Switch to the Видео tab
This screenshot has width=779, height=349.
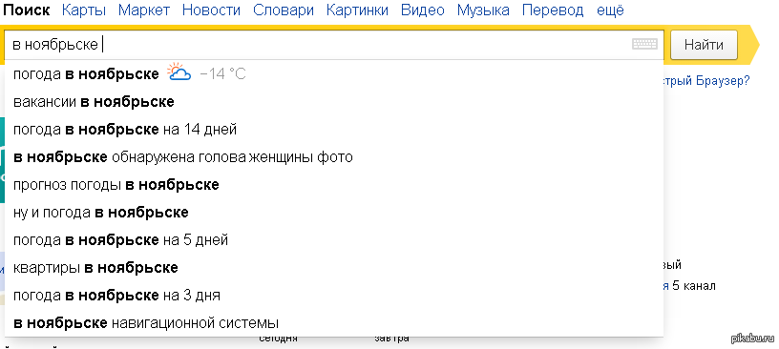pos(422,10)
